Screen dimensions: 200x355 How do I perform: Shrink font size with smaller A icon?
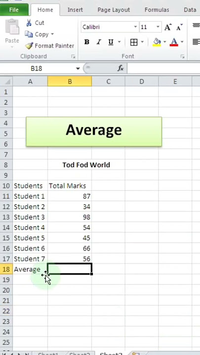(x=179, y=27)
